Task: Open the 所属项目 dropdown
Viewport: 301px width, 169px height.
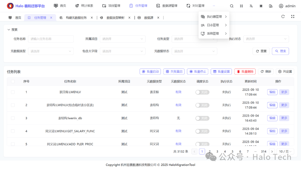Action: [x=122, y=39]
